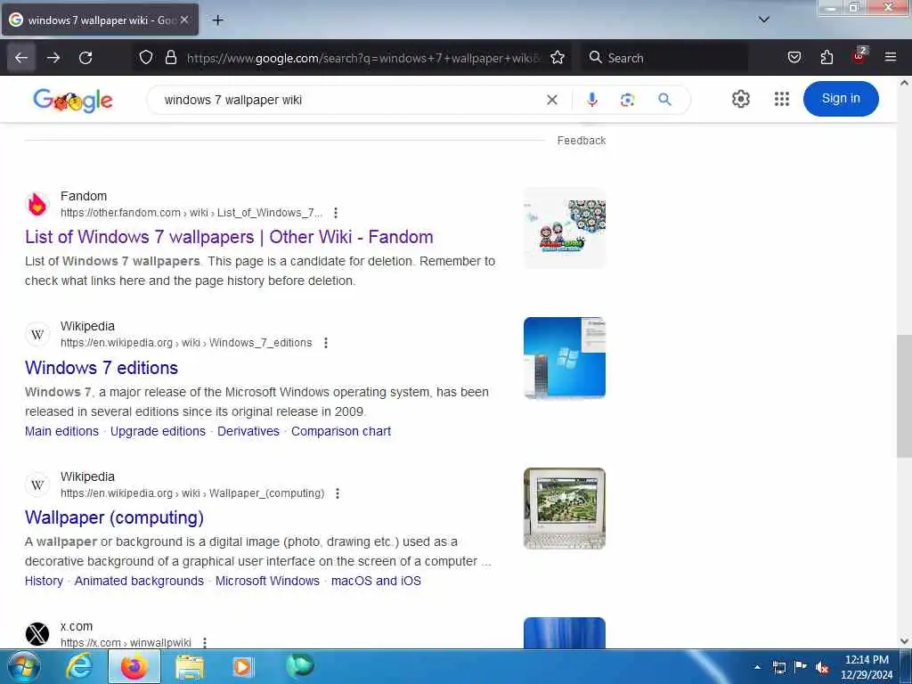Click the Wallpaper (computing) monitor thumbnail
Image resolution: width=912 pixels, height=684 pixels.
click(564, 509)
